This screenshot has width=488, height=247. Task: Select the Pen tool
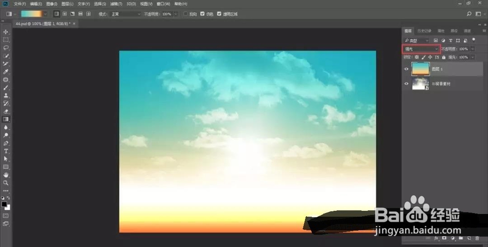tap(6, 144)
